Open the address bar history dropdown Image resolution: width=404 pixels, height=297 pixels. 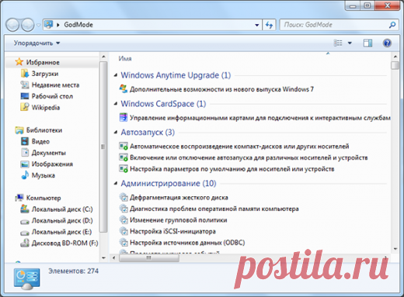tap(256, 25)
